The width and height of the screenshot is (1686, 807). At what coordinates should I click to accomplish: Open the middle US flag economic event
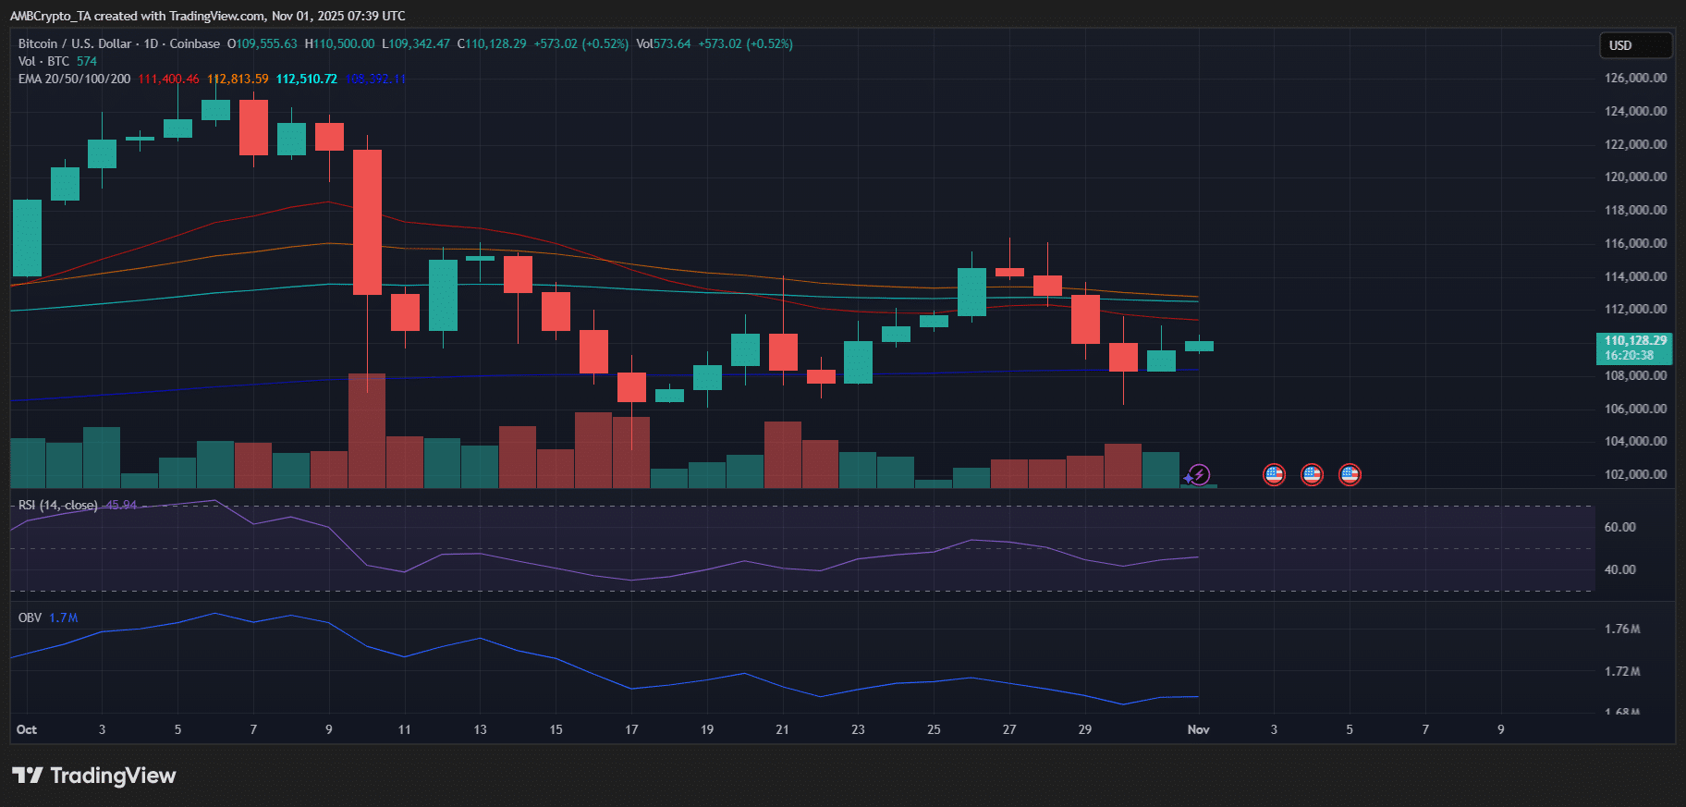pyautogui.click(x=1312, y=475)
